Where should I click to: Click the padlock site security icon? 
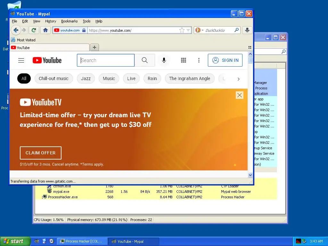84,30
